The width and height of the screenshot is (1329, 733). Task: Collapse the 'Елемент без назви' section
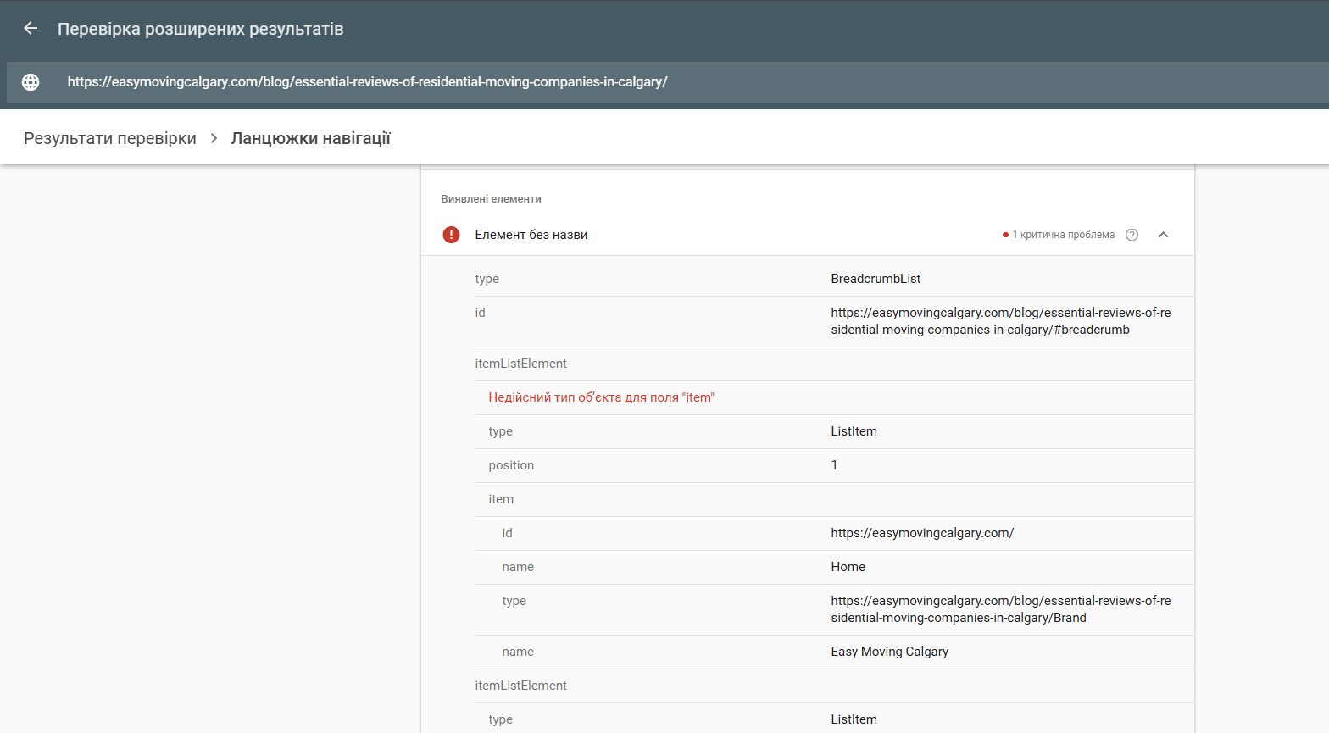pyautogui.click(x=1164, y=235)
